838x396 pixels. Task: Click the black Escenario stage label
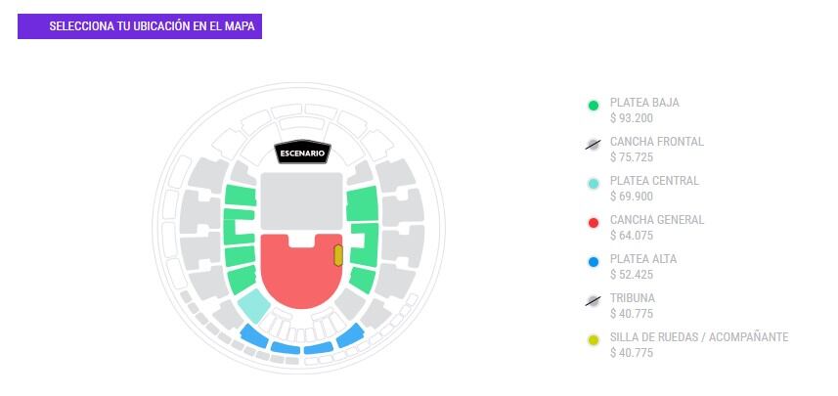(303, 154)
